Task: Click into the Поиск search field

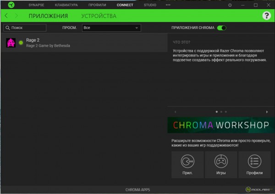Action: [x=25, y=28]
